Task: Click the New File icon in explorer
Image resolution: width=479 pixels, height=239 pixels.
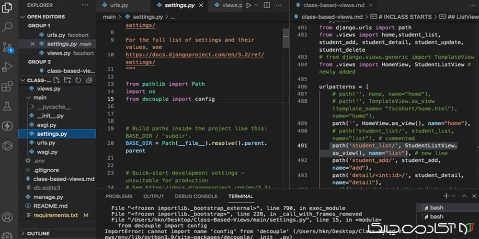Action: 57,80
